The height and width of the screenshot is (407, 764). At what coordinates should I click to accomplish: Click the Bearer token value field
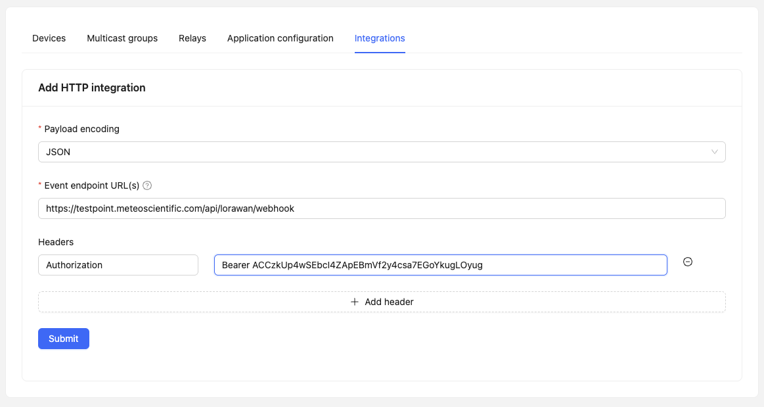coord(439,264)
